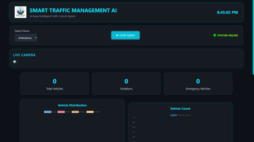Toggle the Bikes legend swatch
Viewport: 254px width, 142px height.
point(61,112)
